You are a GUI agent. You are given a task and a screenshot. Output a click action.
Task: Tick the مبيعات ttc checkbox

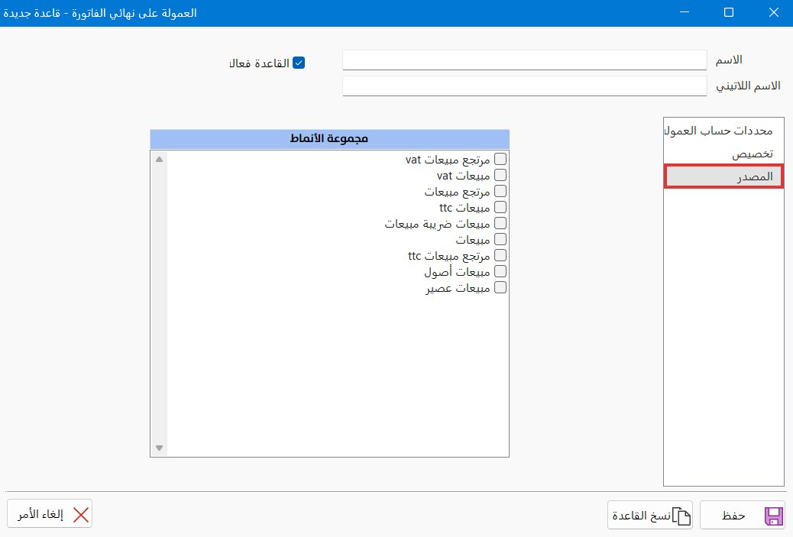pyautogui.click(x=500, y=207)
